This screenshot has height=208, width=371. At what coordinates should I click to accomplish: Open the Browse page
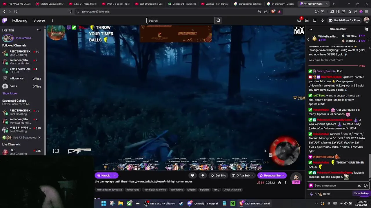(x=39, y=21)
